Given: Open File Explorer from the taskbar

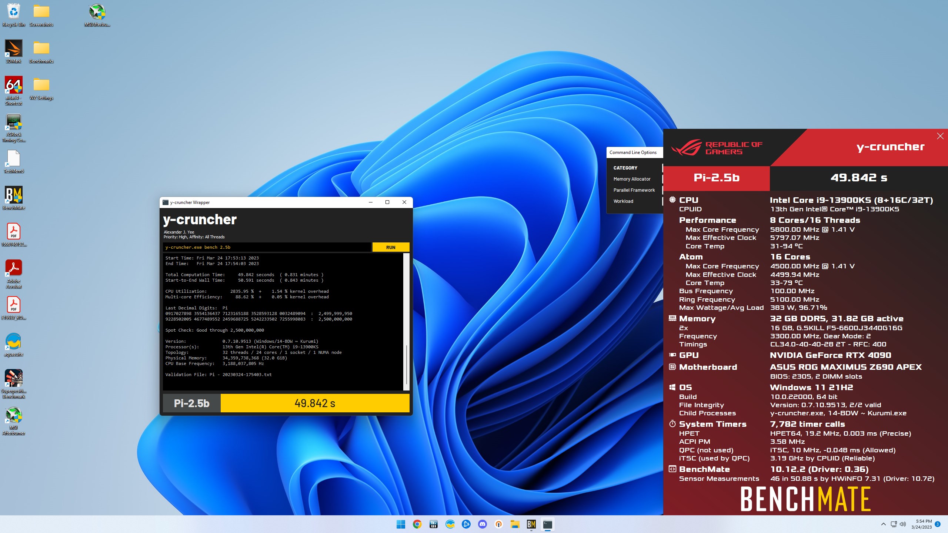Looking at the screenshot, I should (x=515, y=524).
